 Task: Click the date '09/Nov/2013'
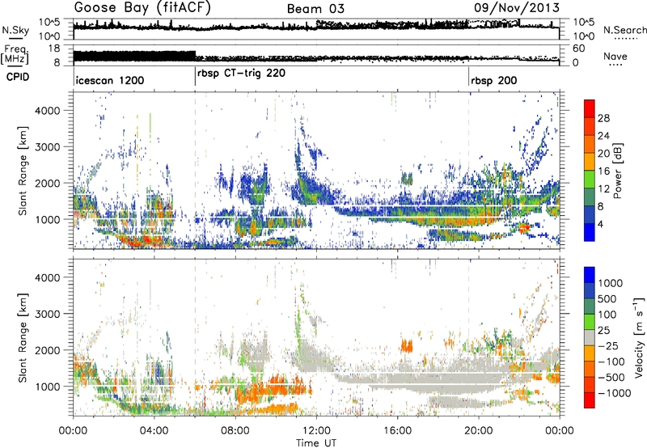pyautogui.click(x=517, y=7)
